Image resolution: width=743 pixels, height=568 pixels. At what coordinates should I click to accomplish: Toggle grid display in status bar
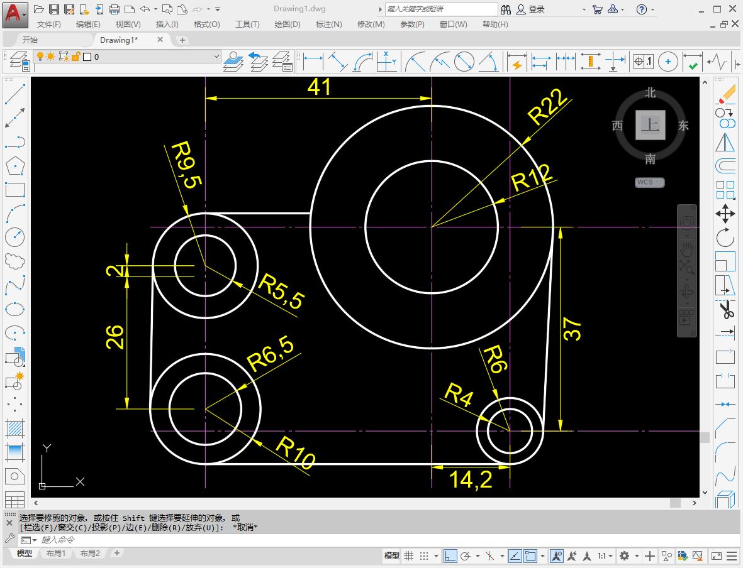point(409,556)
